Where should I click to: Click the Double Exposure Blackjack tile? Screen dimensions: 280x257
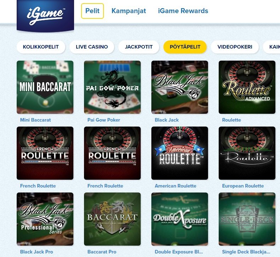tap(180, 219)
